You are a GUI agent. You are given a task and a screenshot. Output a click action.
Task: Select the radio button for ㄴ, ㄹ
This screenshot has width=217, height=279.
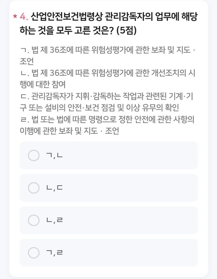34,220
